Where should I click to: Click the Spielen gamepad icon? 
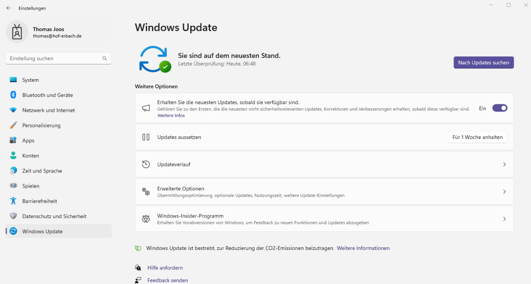click(x=13, y=186)
